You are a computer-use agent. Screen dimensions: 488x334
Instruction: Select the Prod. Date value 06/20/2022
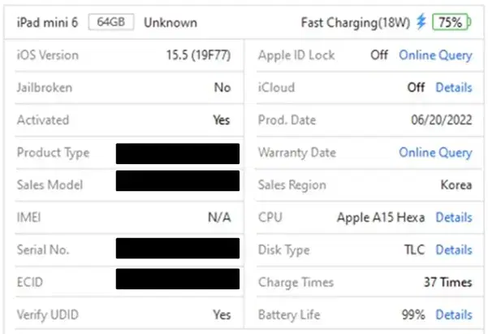pyautogui.click(x=442, y=120)
